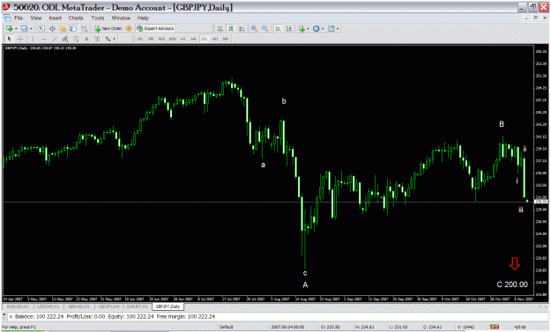
Task: Select the D1 daily timeframe
Action: tap(205, 39)
